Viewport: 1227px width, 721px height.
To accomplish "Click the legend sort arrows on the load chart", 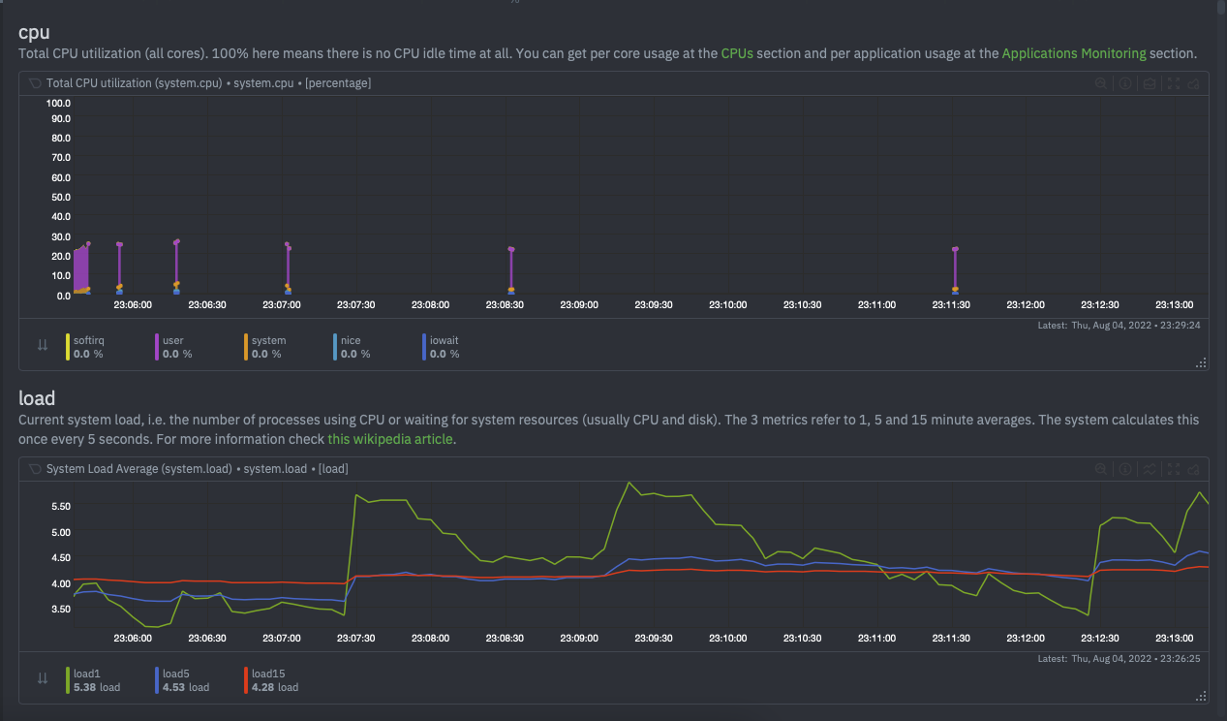I will click(x=43, y=678).
